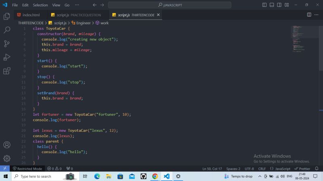
Task: Open the File menu
Action: pyautogui.click(x=15, y=5)
